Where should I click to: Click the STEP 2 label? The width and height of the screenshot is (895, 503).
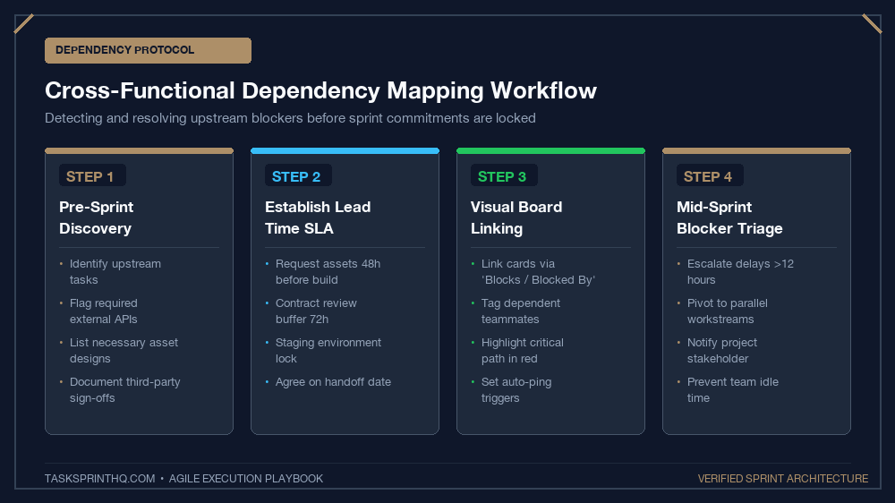pos(298,175)
